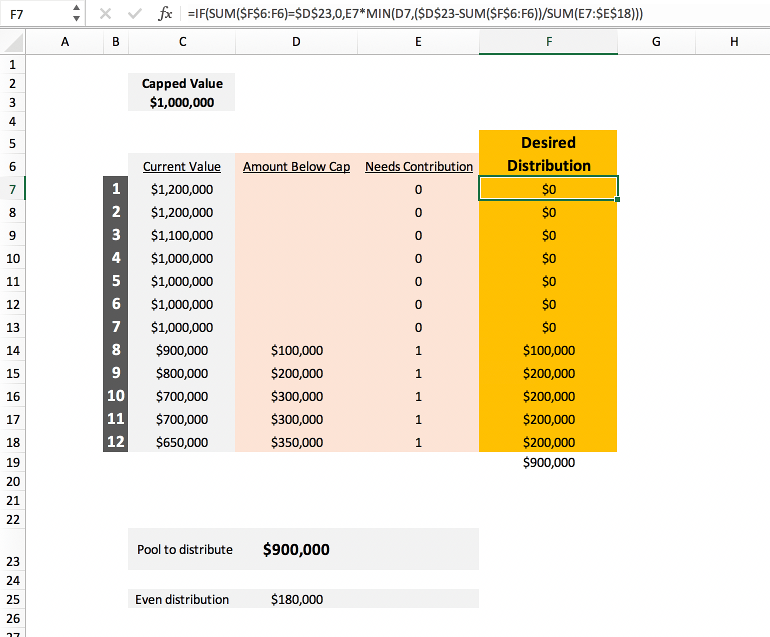Select the Needs Contribution header cell
Screen dimensions: 770x637
click(418, 166)
